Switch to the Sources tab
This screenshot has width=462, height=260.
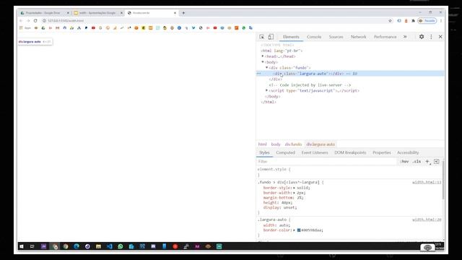coord(336,37)
